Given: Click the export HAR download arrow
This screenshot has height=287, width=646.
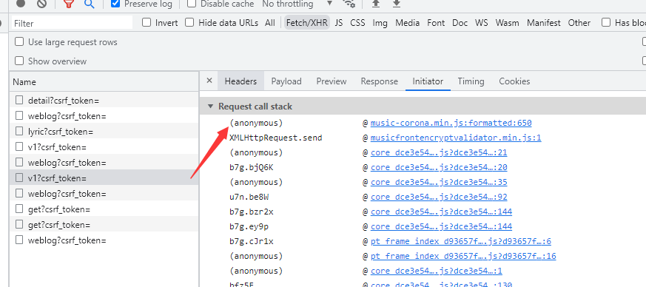Looking at the screenshot, I should coord(396,4).
